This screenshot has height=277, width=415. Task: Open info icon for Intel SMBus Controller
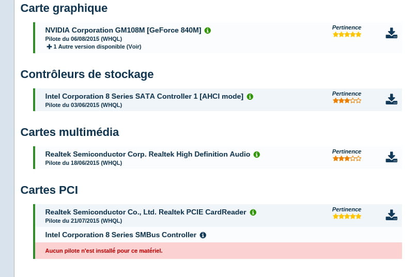pyautogui.click(x=203, y=235)
